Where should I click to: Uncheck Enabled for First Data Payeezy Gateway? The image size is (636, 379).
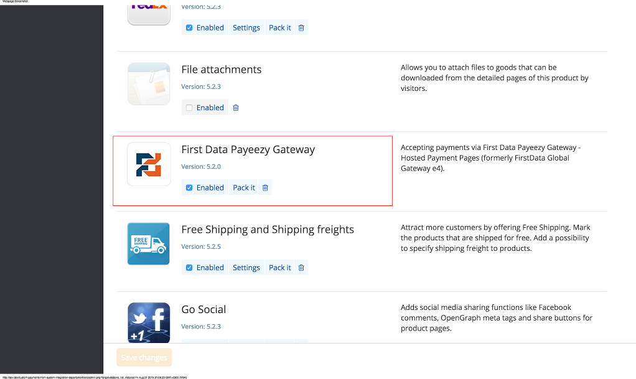click(x=189, y=187)
